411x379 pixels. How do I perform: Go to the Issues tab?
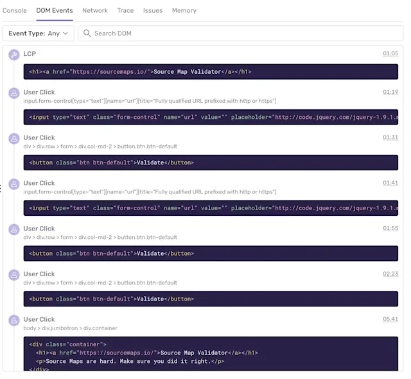(x=153, y=10)
